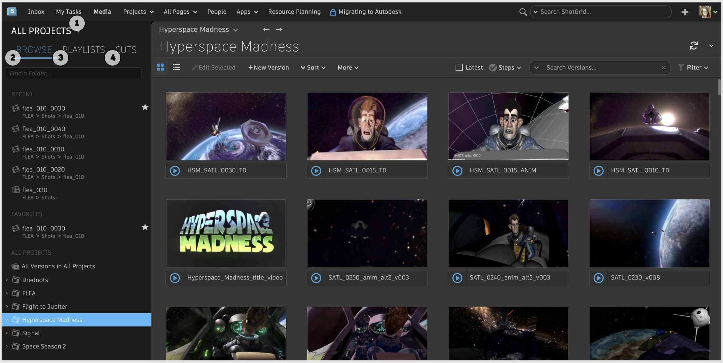Open the Sort dropdown
This screenshot has height=363, width=723.
[x=312, y=67]
